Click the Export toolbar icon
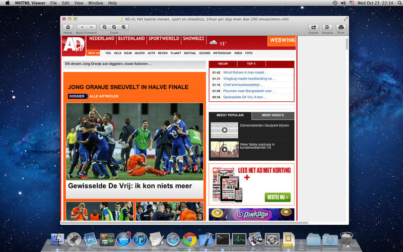Viewport: 403px width, 252px height. (313, 27)
